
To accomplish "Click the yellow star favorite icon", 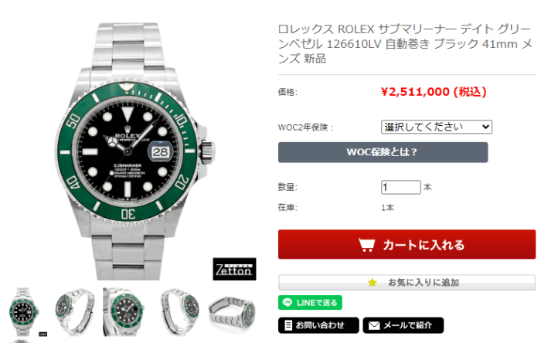I will click(373, 283).
